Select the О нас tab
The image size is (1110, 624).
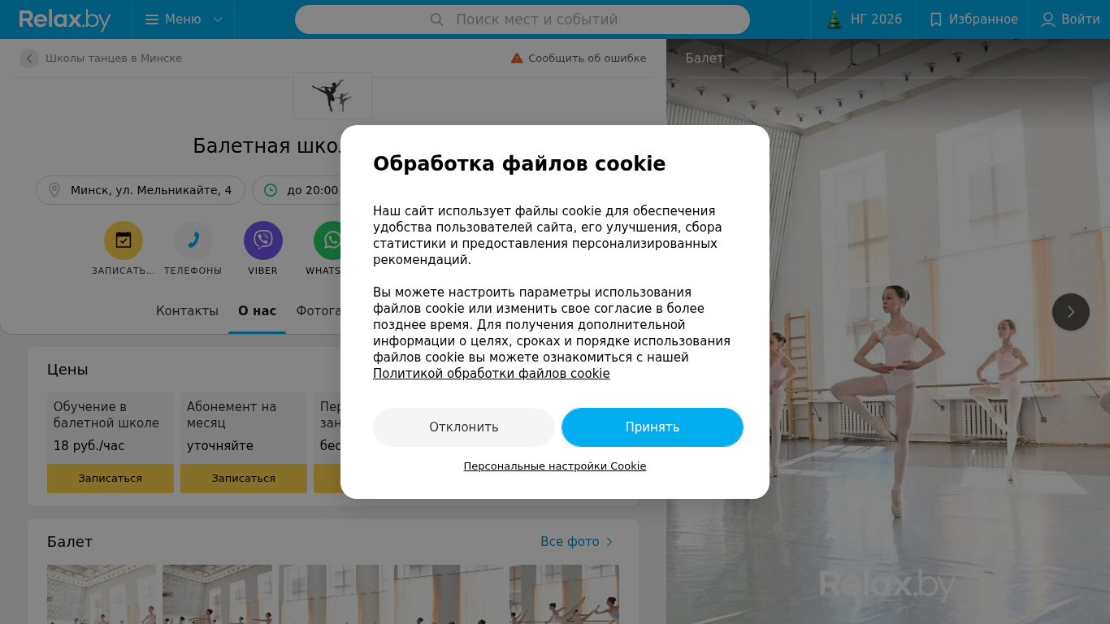(257, 311)
